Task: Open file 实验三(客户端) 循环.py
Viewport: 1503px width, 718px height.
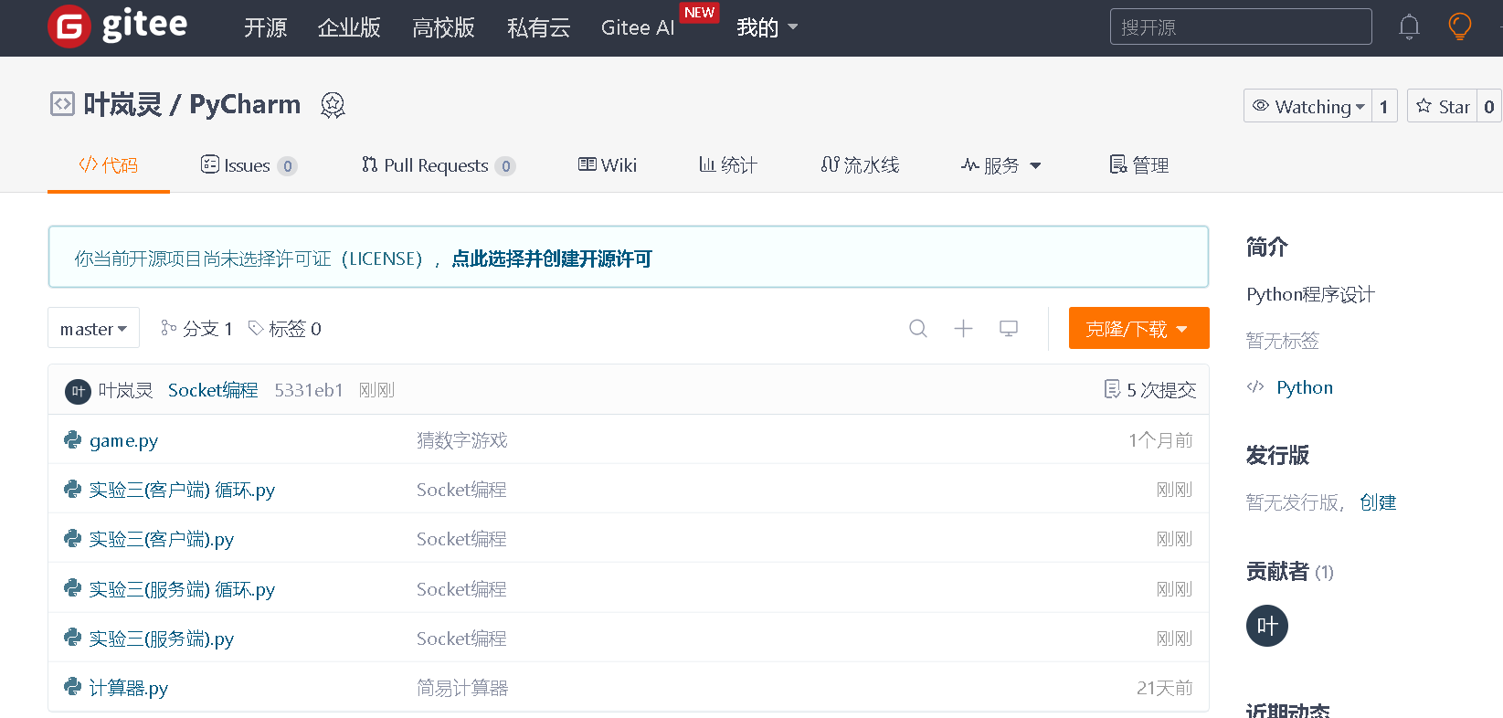Action: pyautogui.click(x=182, y=490)
